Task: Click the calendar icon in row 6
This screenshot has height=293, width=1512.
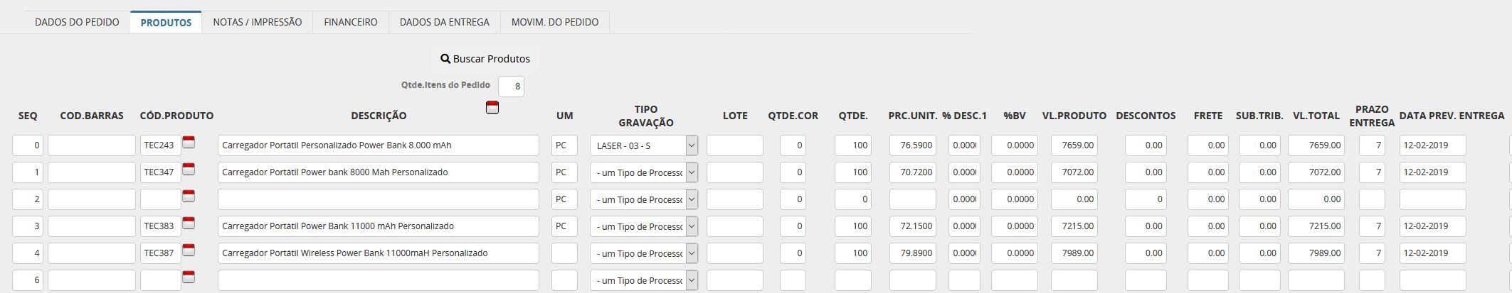Action: (189, 277)
